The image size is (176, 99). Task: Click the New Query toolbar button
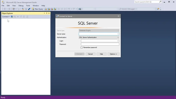click(38, 9)
